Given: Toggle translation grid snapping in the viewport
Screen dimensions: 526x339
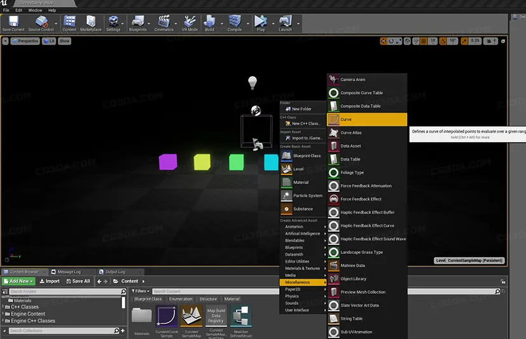Looking at the screenshot, I should coord(424,41).
